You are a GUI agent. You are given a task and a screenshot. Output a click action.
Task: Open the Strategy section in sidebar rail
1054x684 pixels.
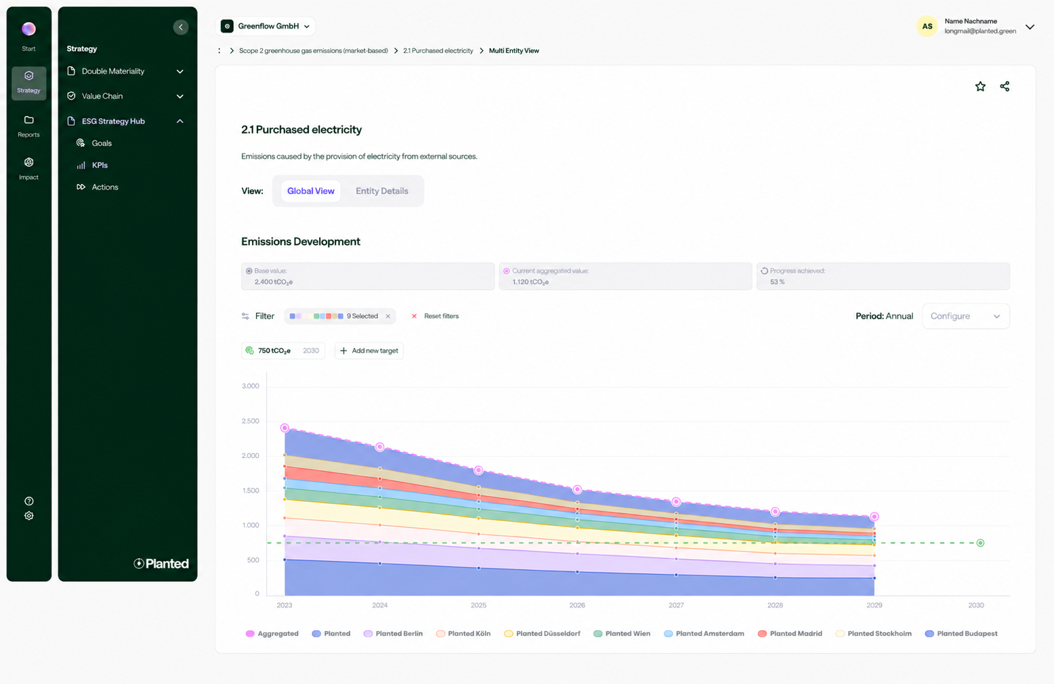click(28, 83)
